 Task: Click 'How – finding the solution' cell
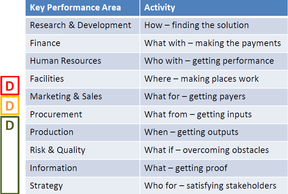coord(214,26)
